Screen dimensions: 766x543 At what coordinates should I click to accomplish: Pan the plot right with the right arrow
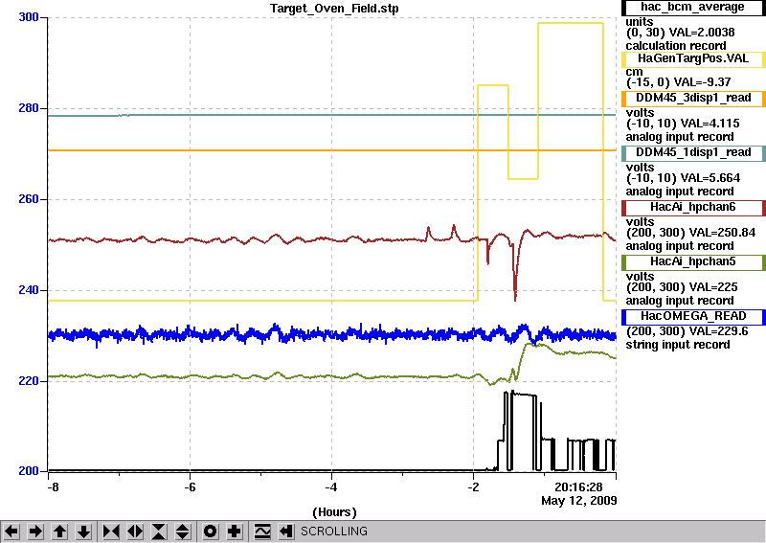point(35,531)
